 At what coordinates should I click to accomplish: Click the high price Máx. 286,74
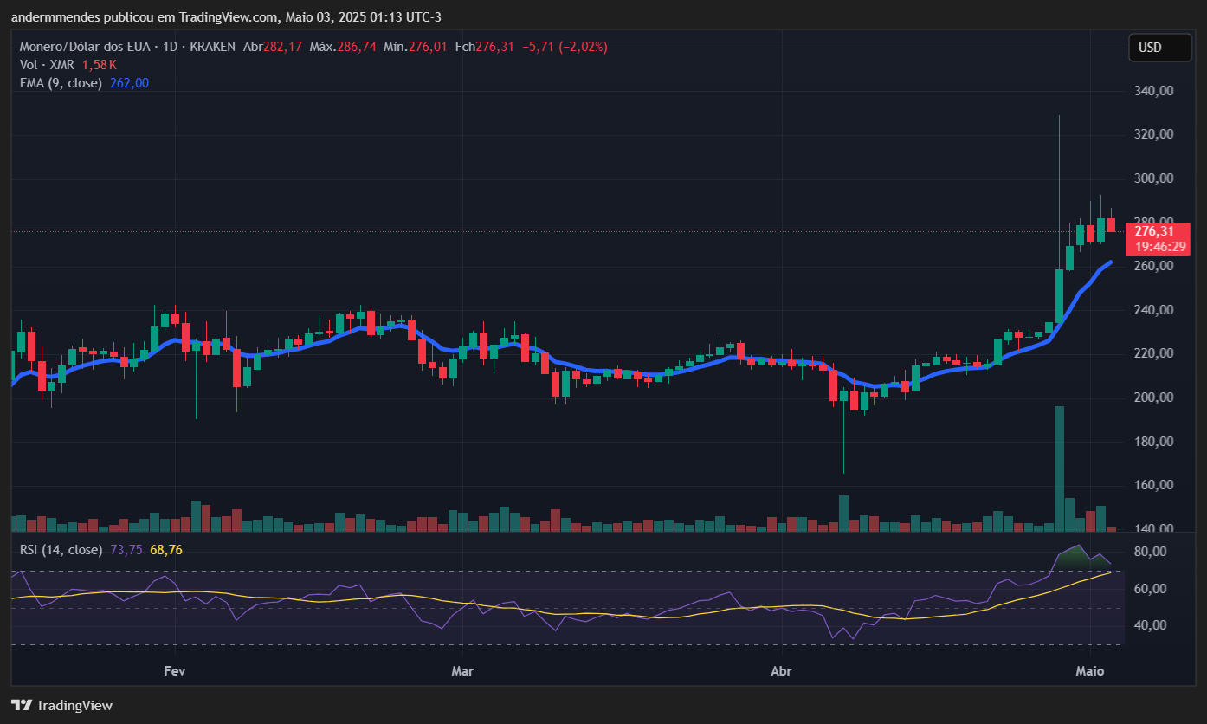[343, 47]
